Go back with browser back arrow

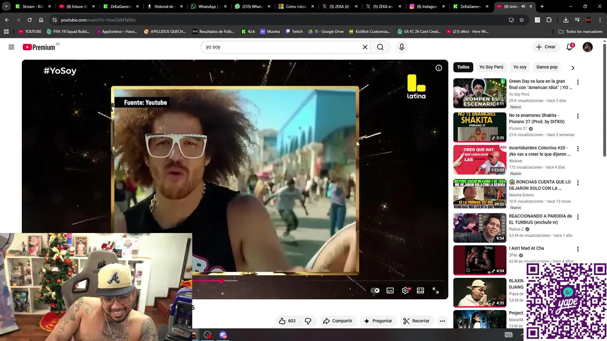[x=7, y=20]
